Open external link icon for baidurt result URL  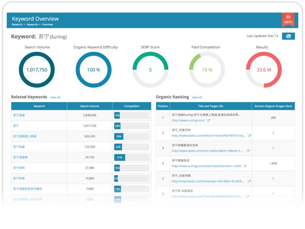[x=248, y=151]
